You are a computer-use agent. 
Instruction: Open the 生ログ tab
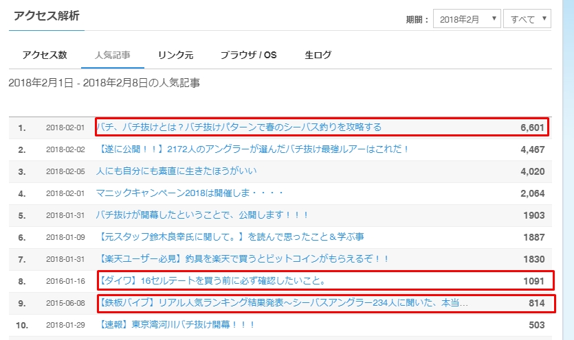coord(318,55)
